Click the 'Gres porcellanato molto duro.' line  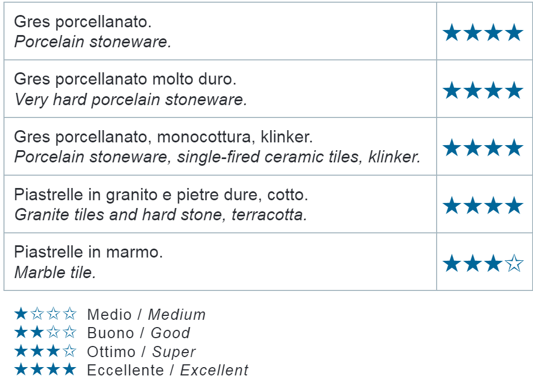(x=125, y=79)
